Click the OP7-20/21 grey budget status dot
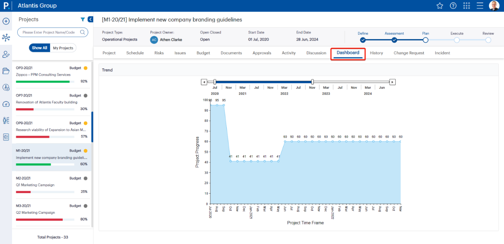 [x=85, y=96]
